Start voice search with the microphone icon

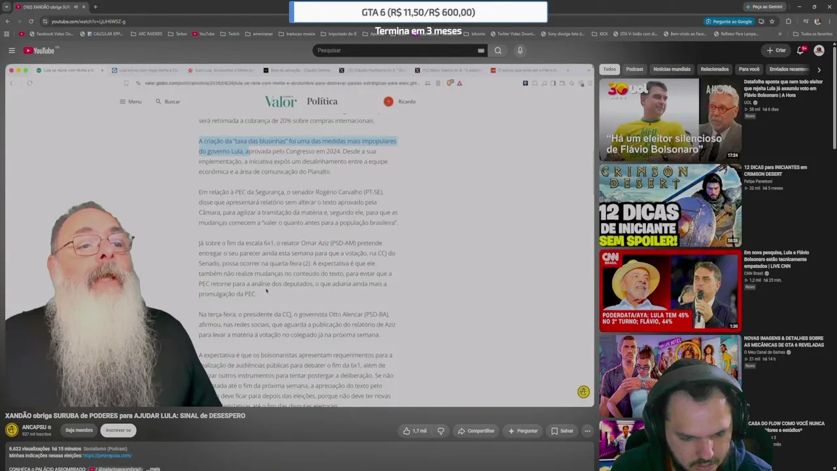point(520,50)
